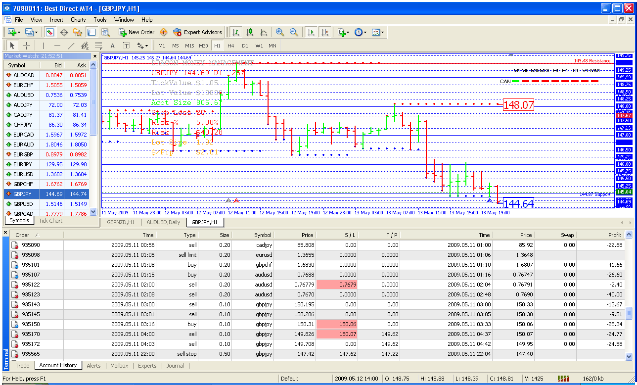Click the Zoom In magnifier icon
Screen dimensions: 637x385
[x=280, y=32]
